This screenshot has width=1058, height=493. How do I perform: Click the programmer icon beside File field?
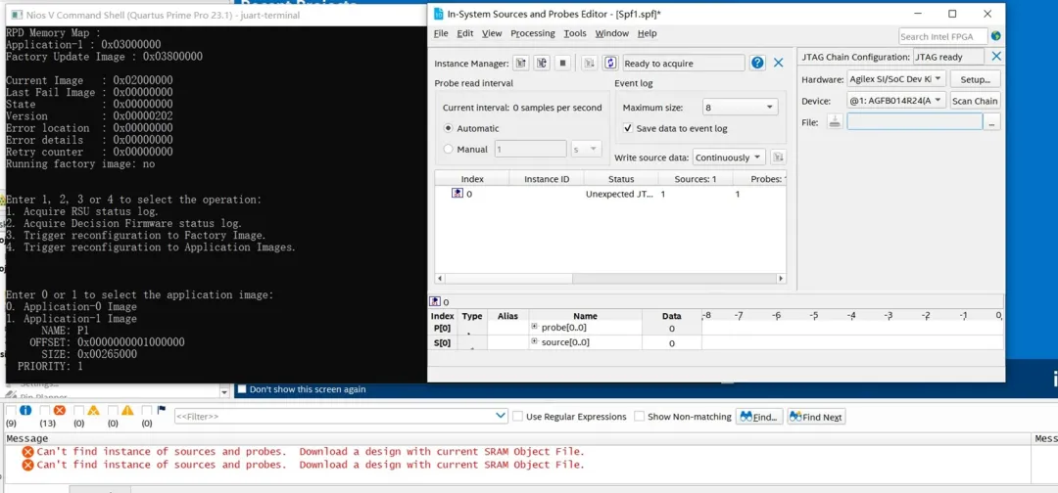(834, 122)
